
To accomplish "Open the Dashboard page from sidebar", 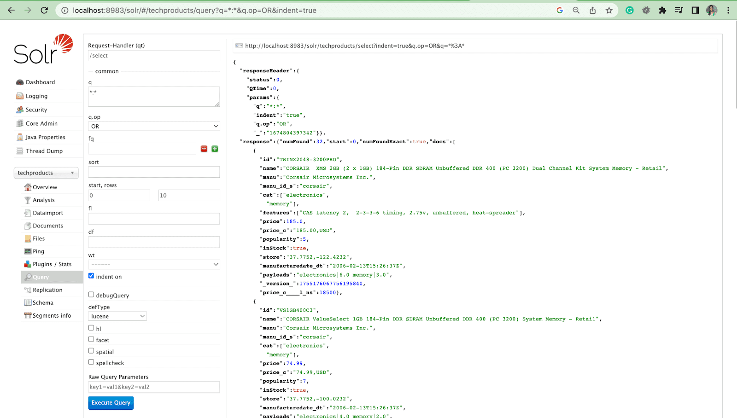I will (x=40, y=82).
